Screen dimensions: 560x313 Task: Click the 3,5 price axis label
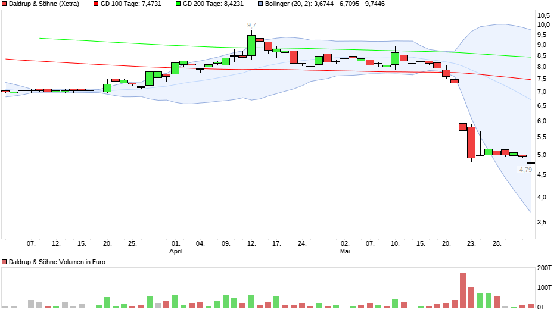click(x=542, y=223)
